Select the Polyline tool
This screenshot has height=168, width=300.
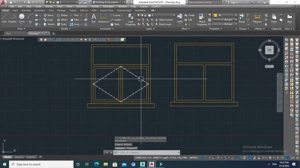coord(13,18)
